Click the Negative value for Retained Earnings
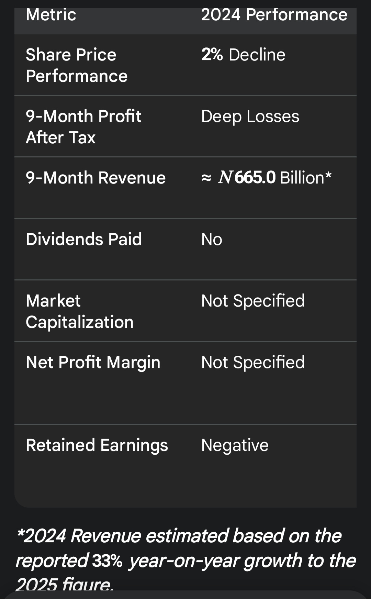The image size is (371, 599). [x=235, y=445]
